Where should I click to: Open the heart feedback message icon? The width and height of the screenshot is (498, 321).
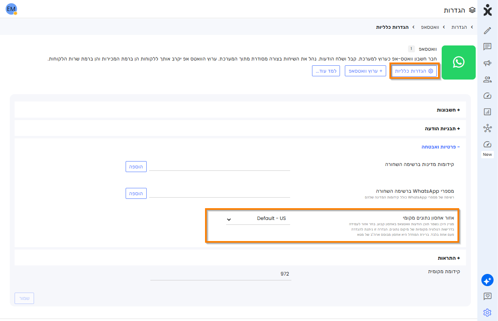[x=487, y=296]
